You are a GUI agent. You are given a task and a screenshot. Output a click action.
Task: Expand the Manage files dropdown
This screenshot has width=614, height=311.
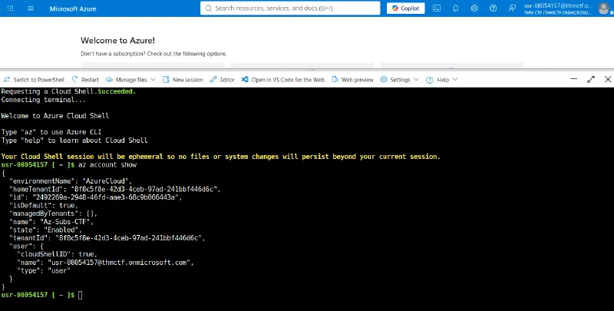[x=130, y=80]
